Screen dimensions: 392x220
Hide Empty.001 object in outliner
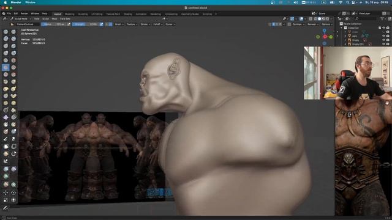[384, 44]
